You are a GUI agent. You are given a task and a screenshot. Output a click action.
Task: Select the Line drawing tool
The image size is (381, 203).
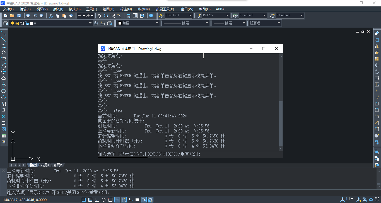(4, 34)
